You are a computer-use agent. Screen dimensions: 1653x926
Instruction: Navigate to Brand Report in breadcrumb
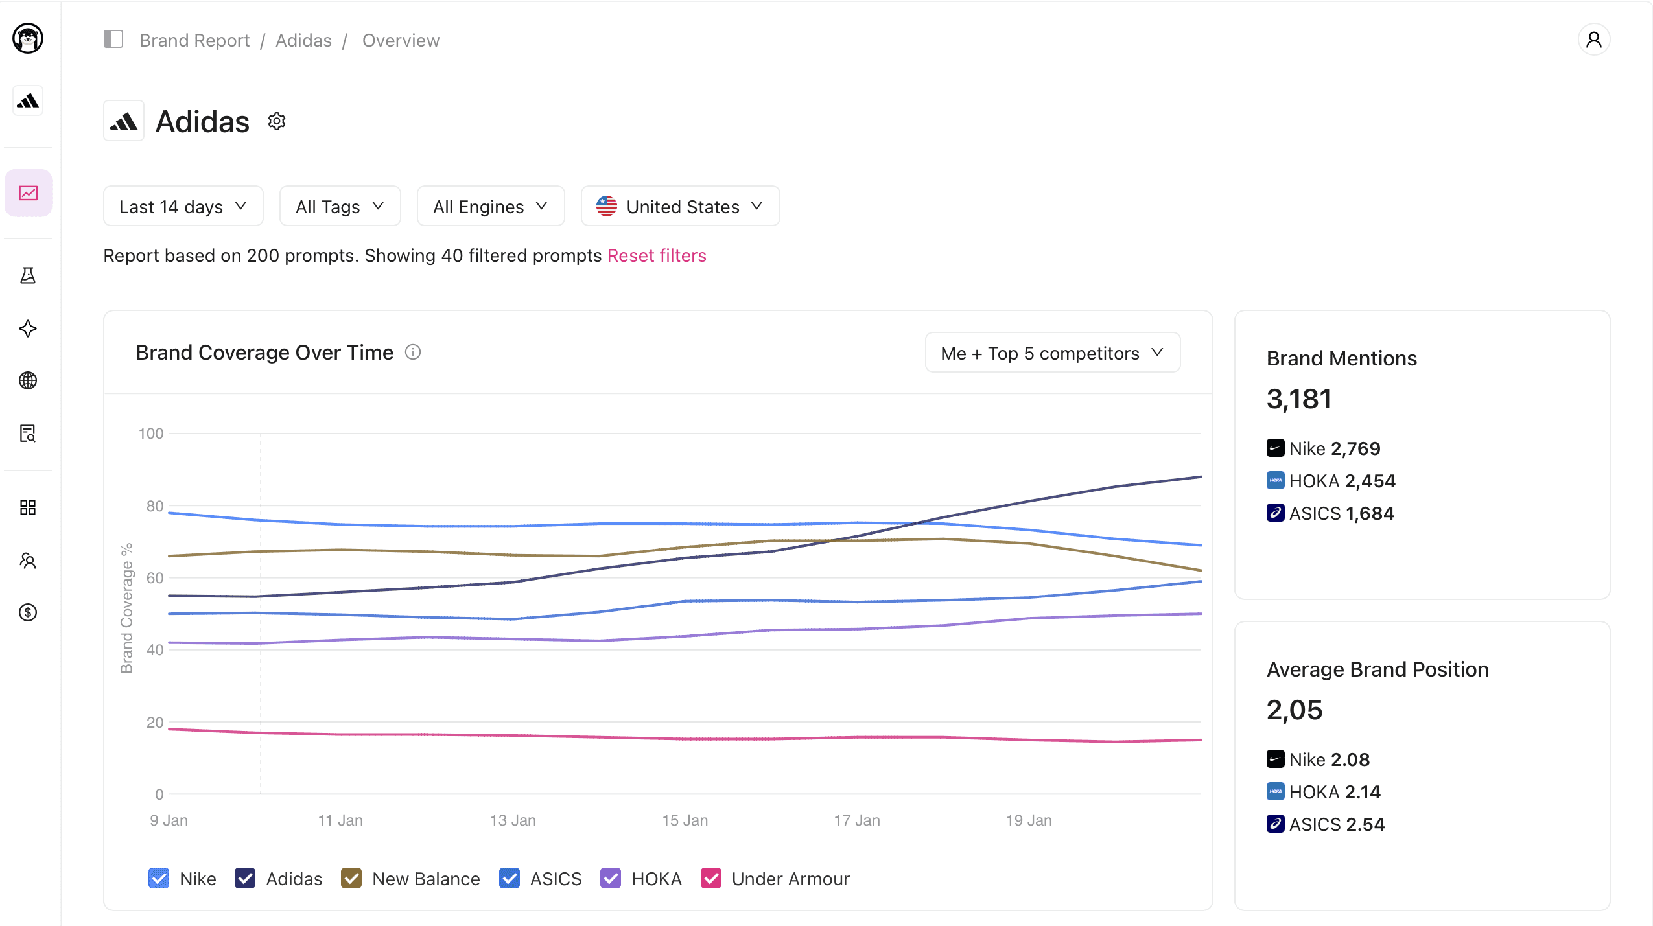tap(194, 40)
